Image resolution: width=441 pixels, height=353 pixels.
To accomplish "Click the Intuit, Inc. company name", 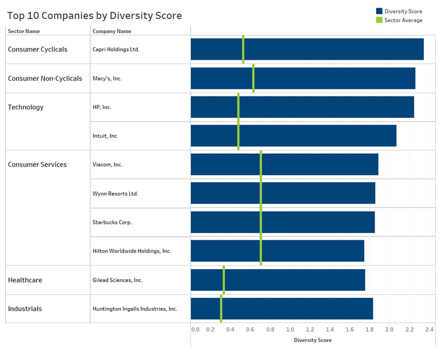I will 106,136.
